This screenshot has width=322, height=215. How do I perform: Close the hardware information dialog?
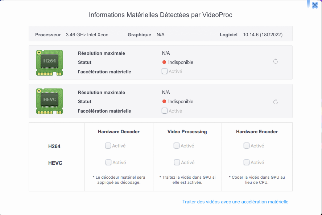coord(315,5)
